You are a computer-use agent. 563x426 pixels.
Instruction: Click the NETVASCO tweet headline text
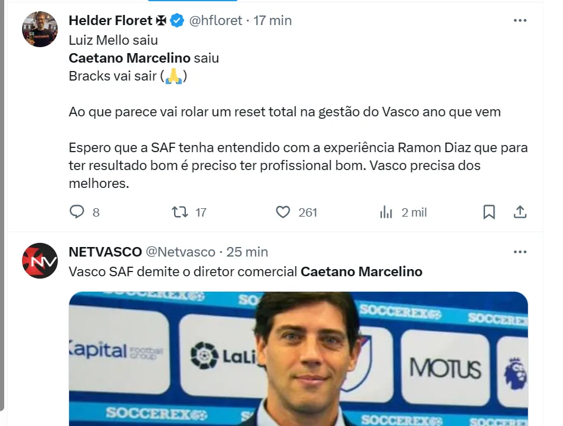(x=245, y=272)
